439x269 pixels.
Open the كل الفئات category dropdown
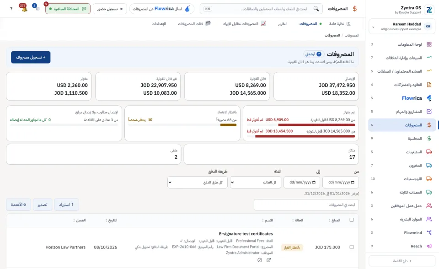[256, 183]
